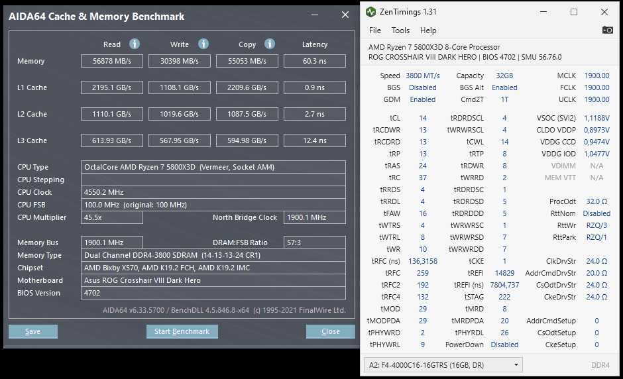This screenshot has width=623, height=379.
Task: Click the BIOS Version field 4702
Action: tap(213, 293)
